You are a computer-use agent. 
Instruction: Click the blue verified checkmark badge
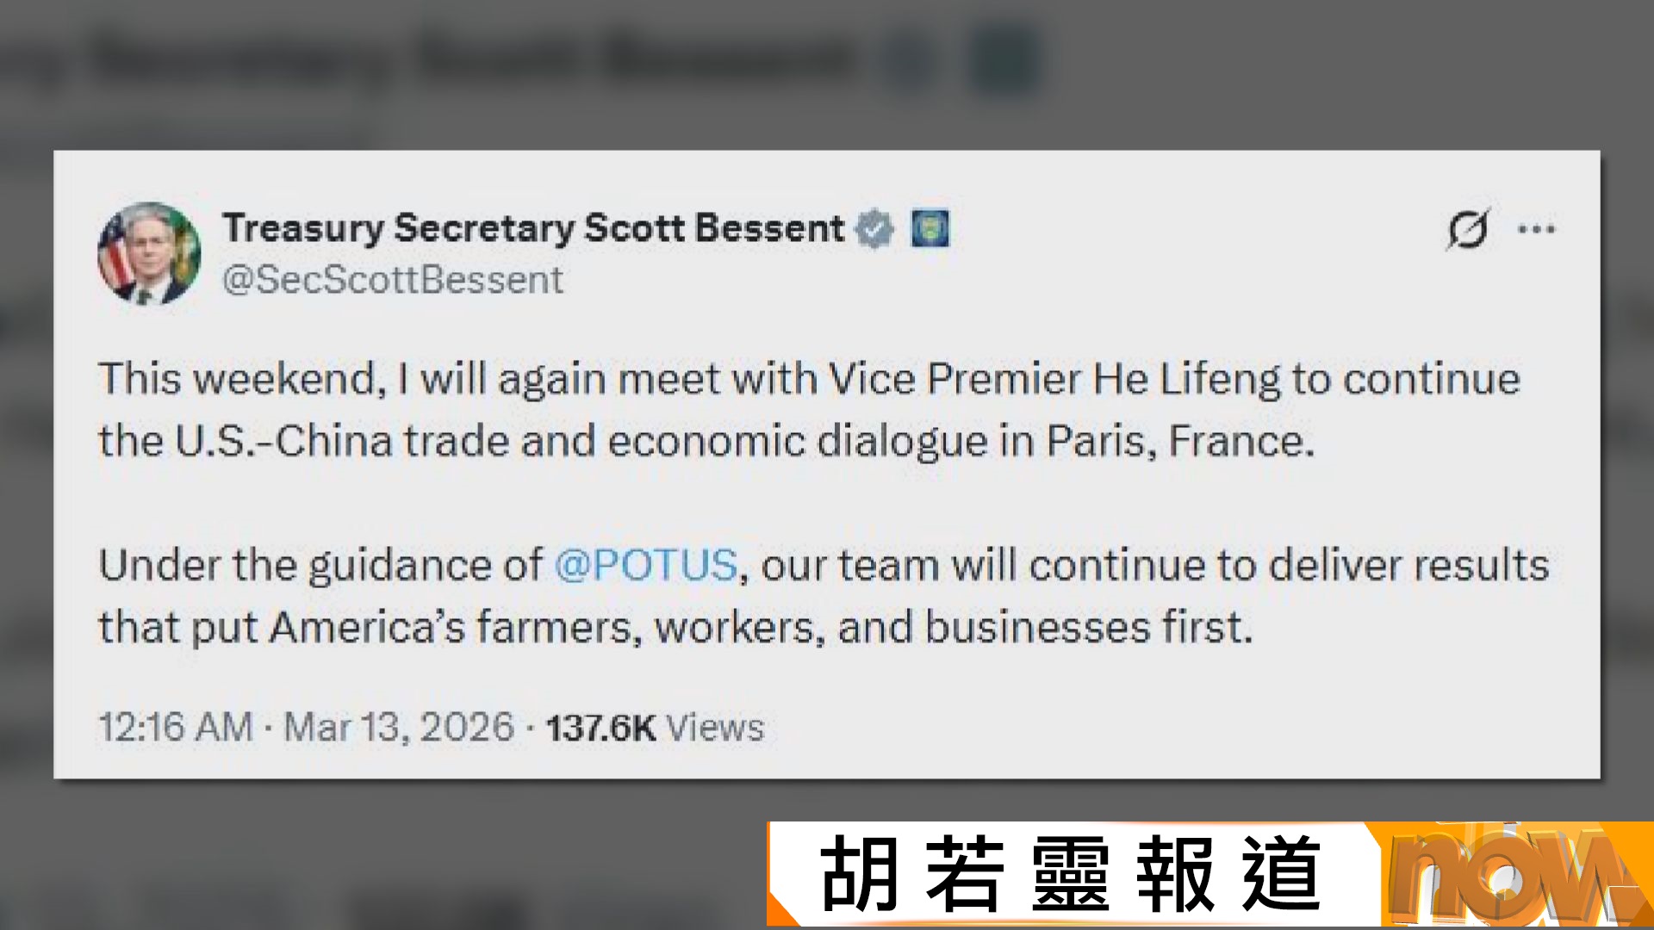coord(874,229)
